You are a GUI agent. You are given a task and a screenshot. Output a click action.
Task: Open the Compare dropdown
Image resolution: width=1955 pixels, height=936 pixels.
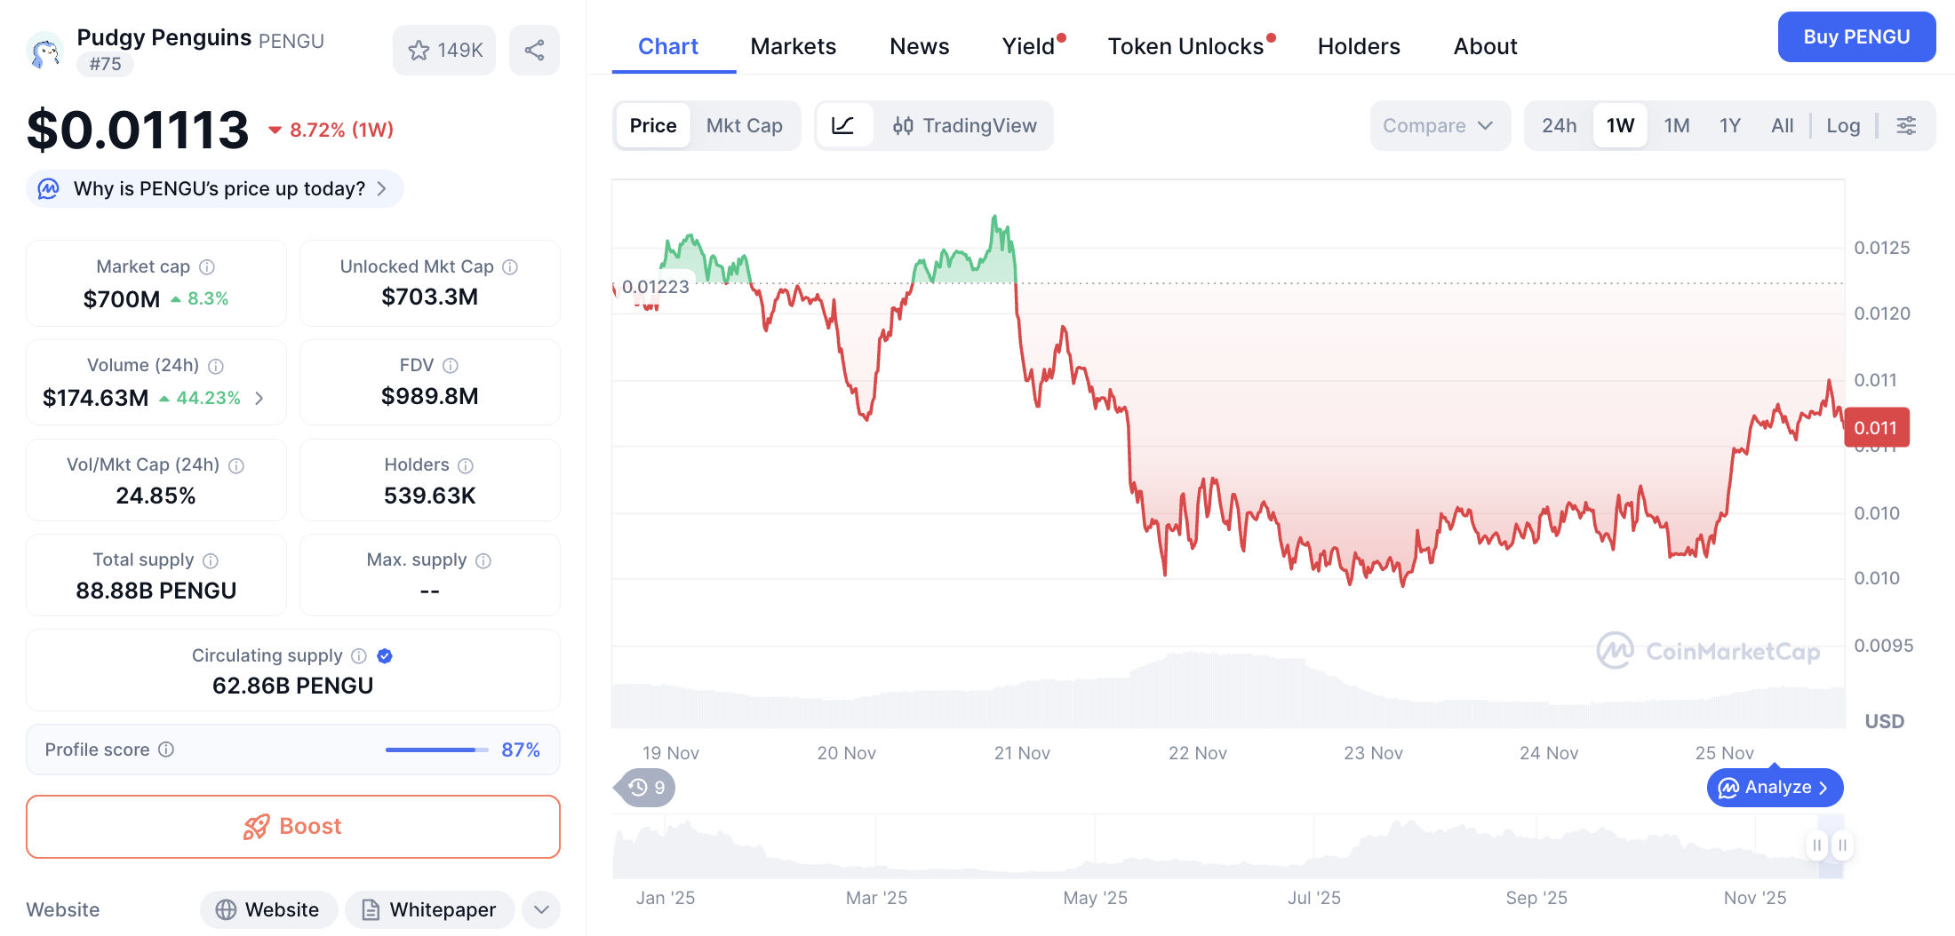(1437, 125)
